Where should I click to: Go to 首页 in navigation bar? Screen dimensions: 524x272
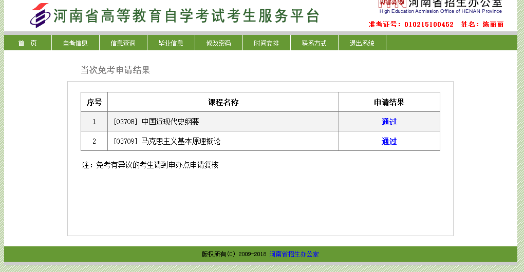pos(28,43)
